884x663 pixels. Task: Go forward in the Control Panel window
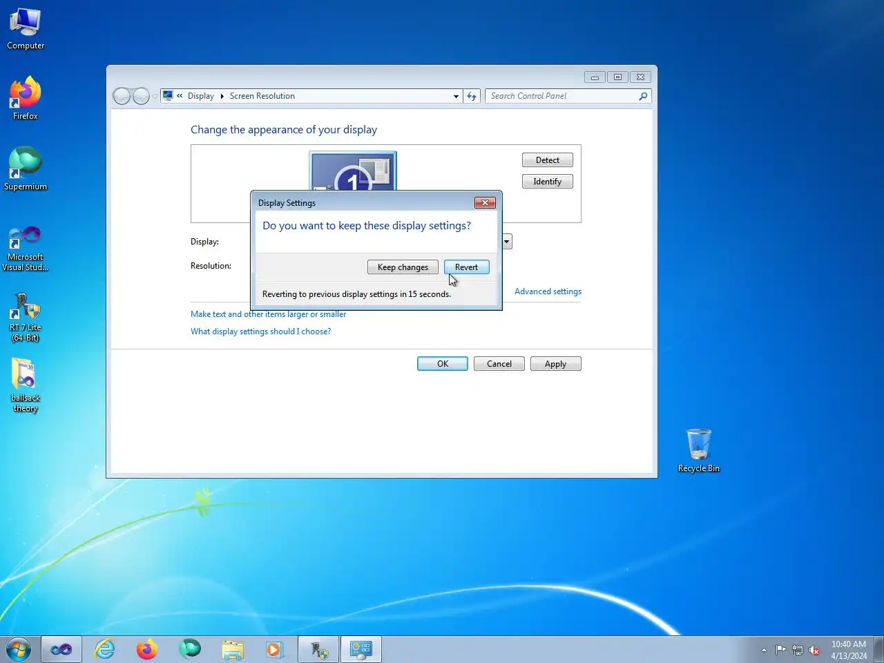tap(141, 96)
